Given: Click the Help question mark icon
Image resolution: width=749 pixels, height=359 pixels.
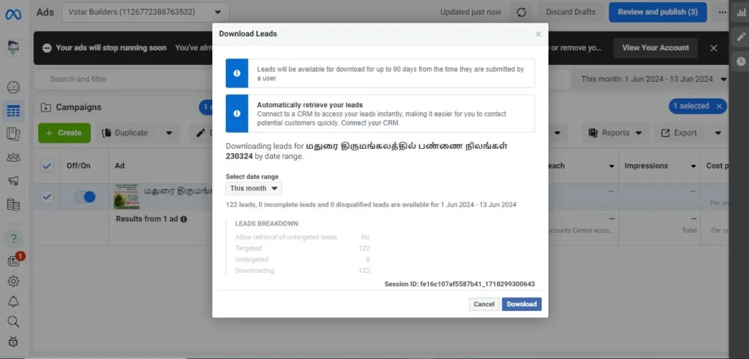Looking at the screenshot, I should point(13,239).
